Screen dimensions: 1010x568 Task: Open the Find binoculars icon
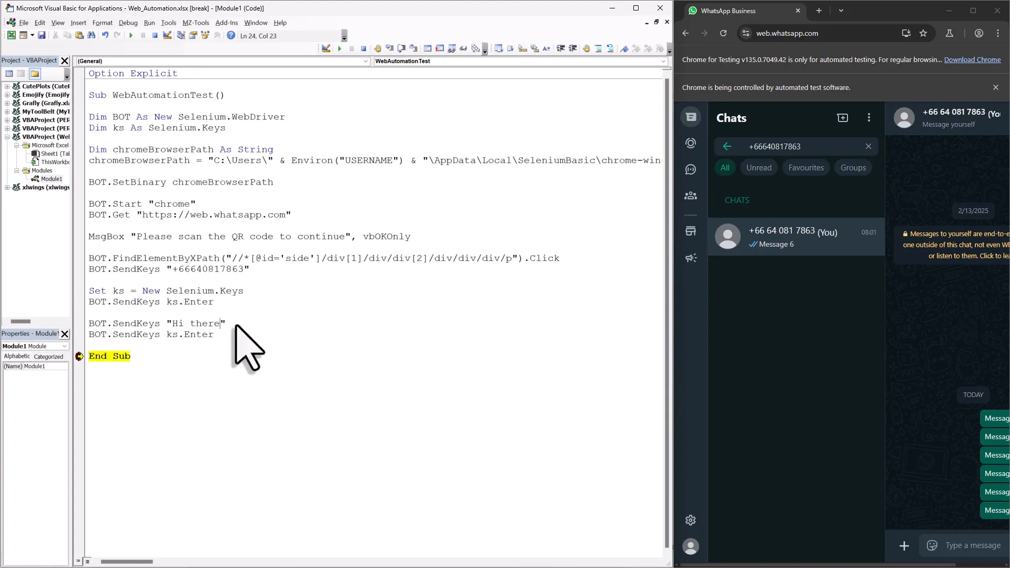tap(92, 35)
